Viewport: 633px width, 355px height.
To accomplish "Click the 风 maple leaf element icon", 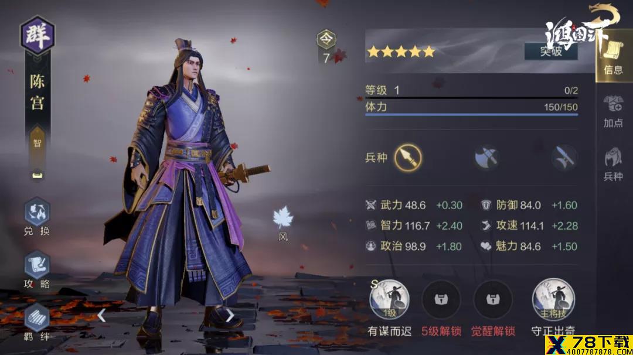I will click(283, 224).
